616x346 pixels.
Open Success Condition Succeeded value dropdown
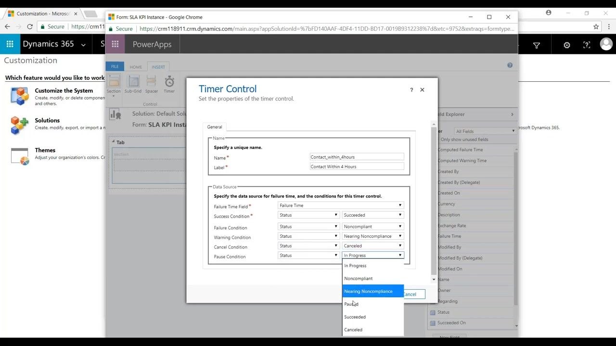[x=373, y=215]
